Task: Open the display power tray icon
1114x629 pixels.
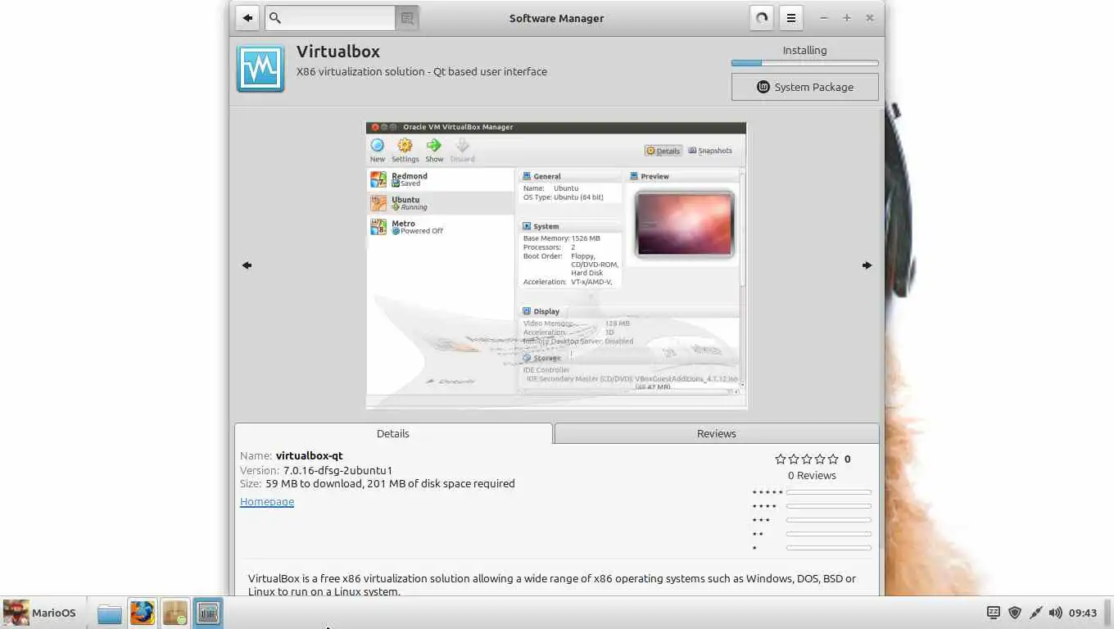Action: point(994,613)
